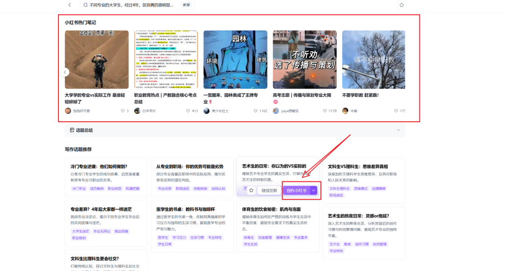
Task: Click the heart icon next to 1178 likes
Action: point(325,111)
